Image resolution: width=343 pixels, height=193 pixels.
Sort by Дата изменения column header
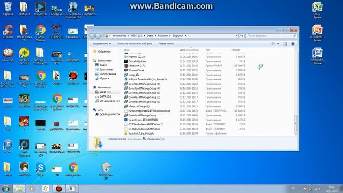pos(189,50)
